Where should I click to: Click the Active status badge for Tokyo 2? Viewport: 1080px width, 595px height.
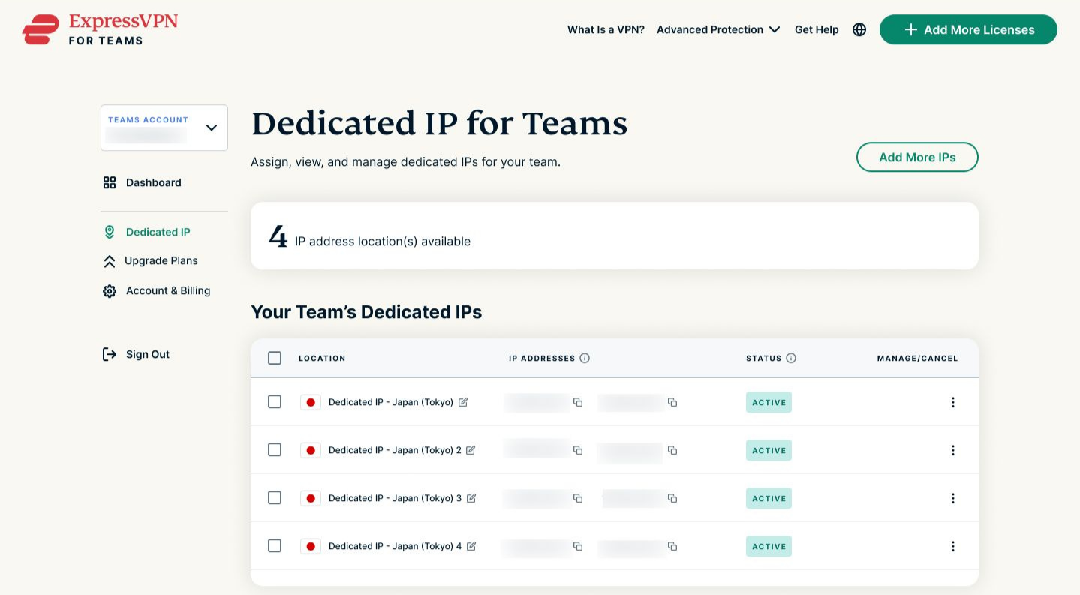point(769,450)
